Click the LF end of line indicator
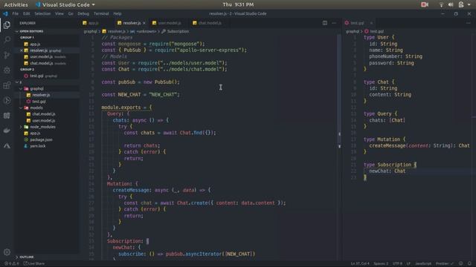 pos(408,263)
